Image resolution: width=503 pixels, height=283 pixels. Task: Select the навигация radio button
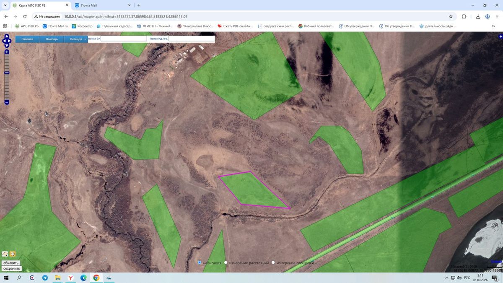[x=200, y=262]
